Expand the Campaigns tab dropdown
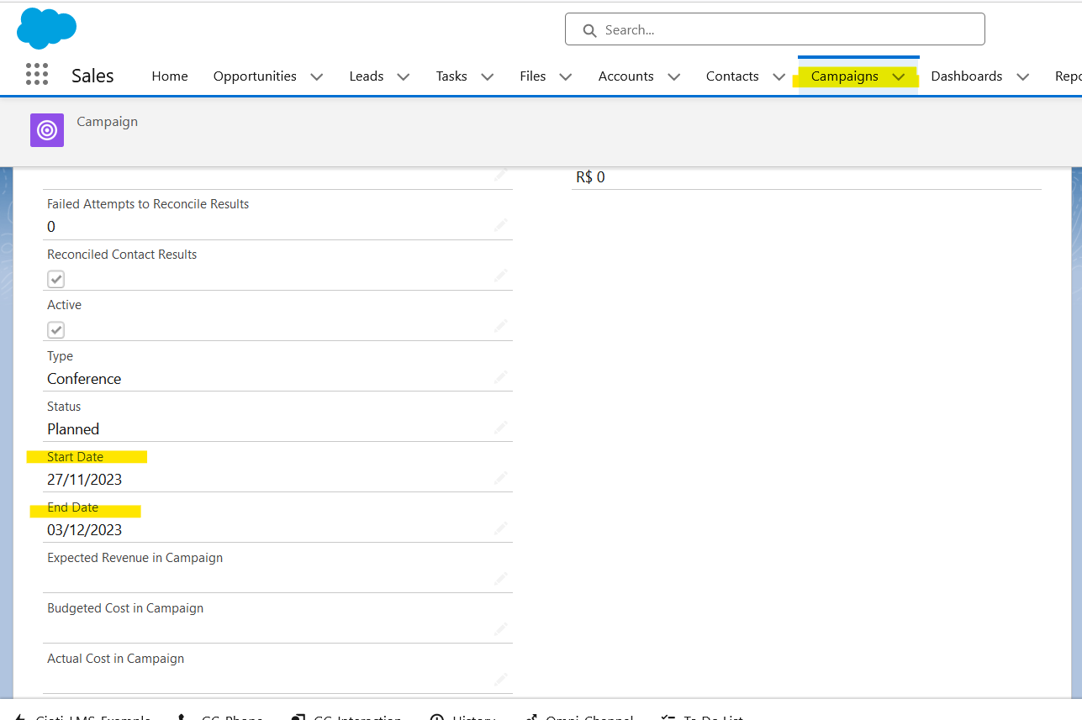The width and height of the screenshot is (1082, 720). [x=898, y=76]
